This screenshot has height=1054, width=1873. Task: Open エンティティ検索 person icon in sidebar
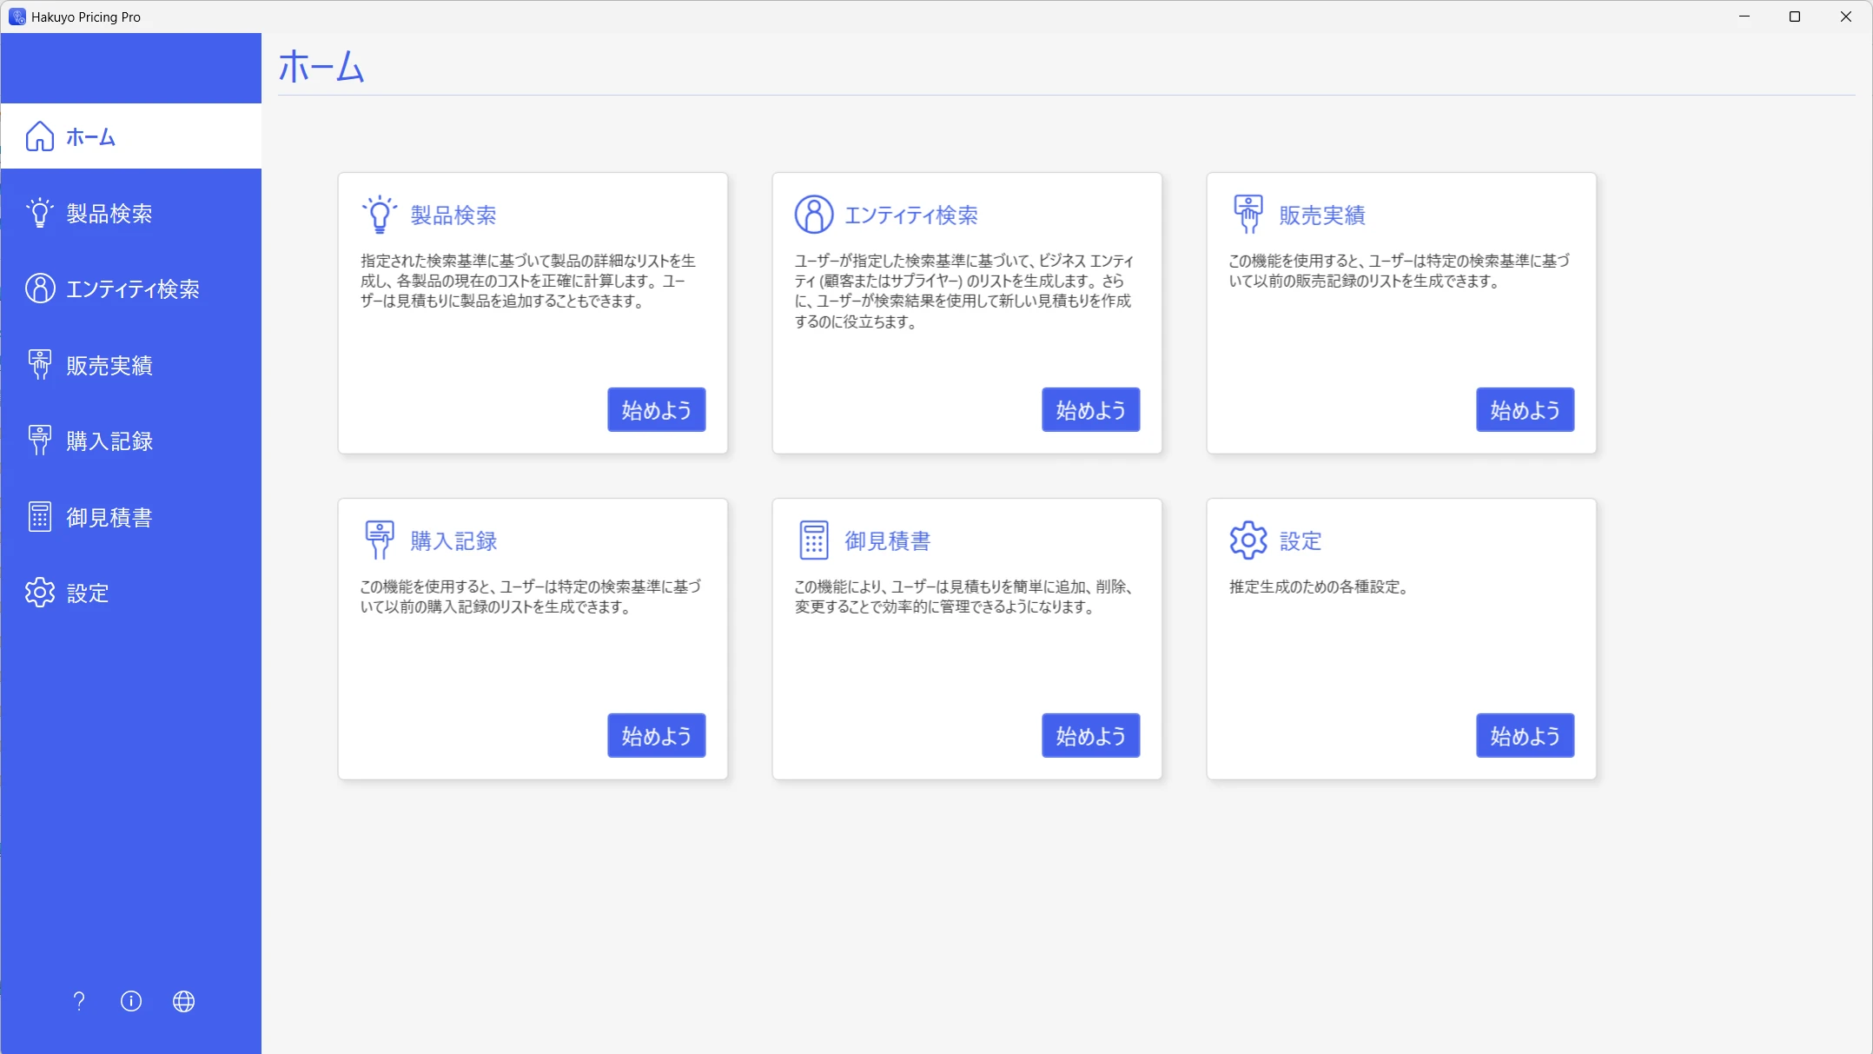[39, 288]
